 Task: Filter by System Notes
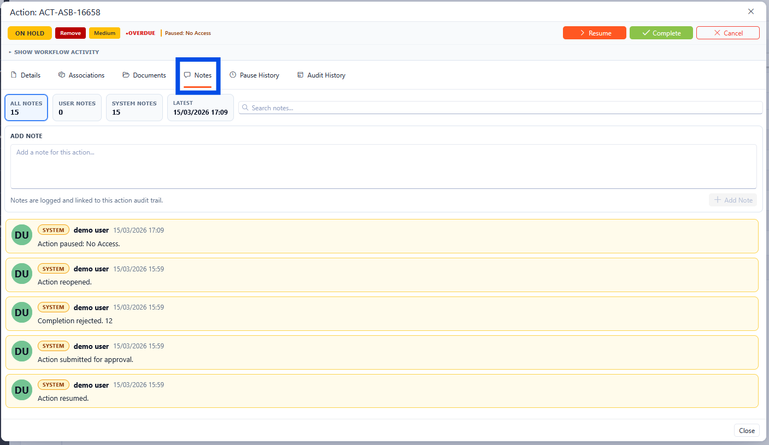coord(134,108)
